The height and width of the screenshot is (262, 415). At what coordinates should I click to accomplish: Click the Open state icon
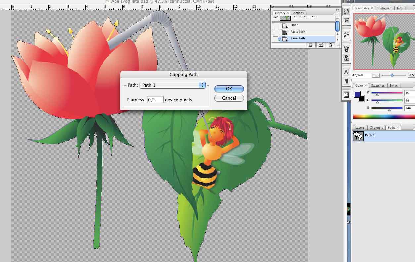pyautogui.click(x=285, y=25)
